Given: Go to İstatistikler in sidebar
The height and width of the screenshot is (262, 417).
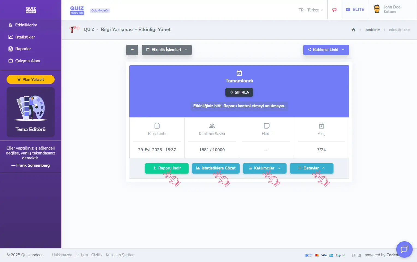Looking at the screenshot, I should tap(25, 37).
